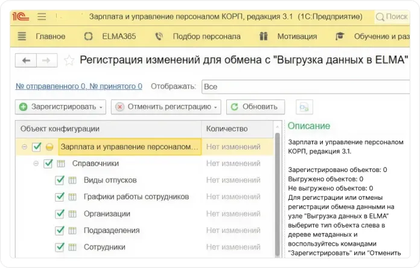The width and height of the screenshot is (420, 268).
Task: Open the sent and received counts link
Action: (79, 86)
